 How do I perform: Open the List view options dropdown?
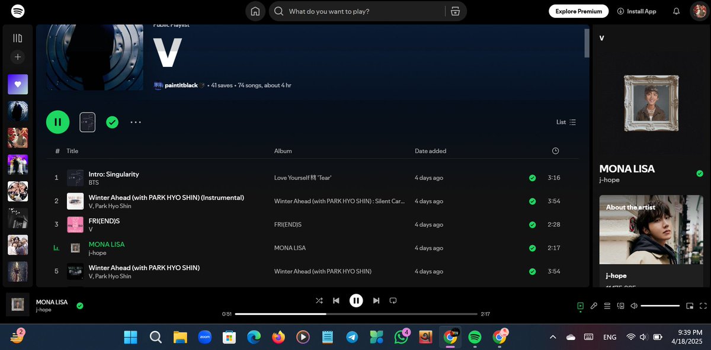(566, 122)
